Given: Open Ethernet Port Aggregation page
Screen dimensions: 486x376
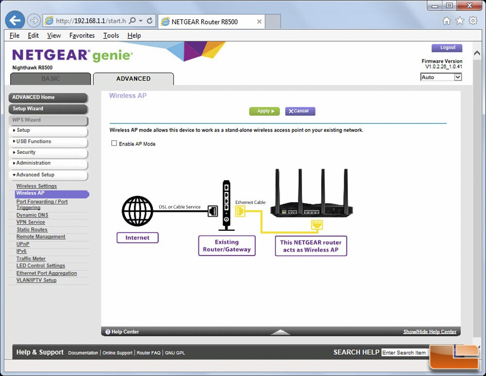Looking at the screenshot, I should tap(47, 273).
